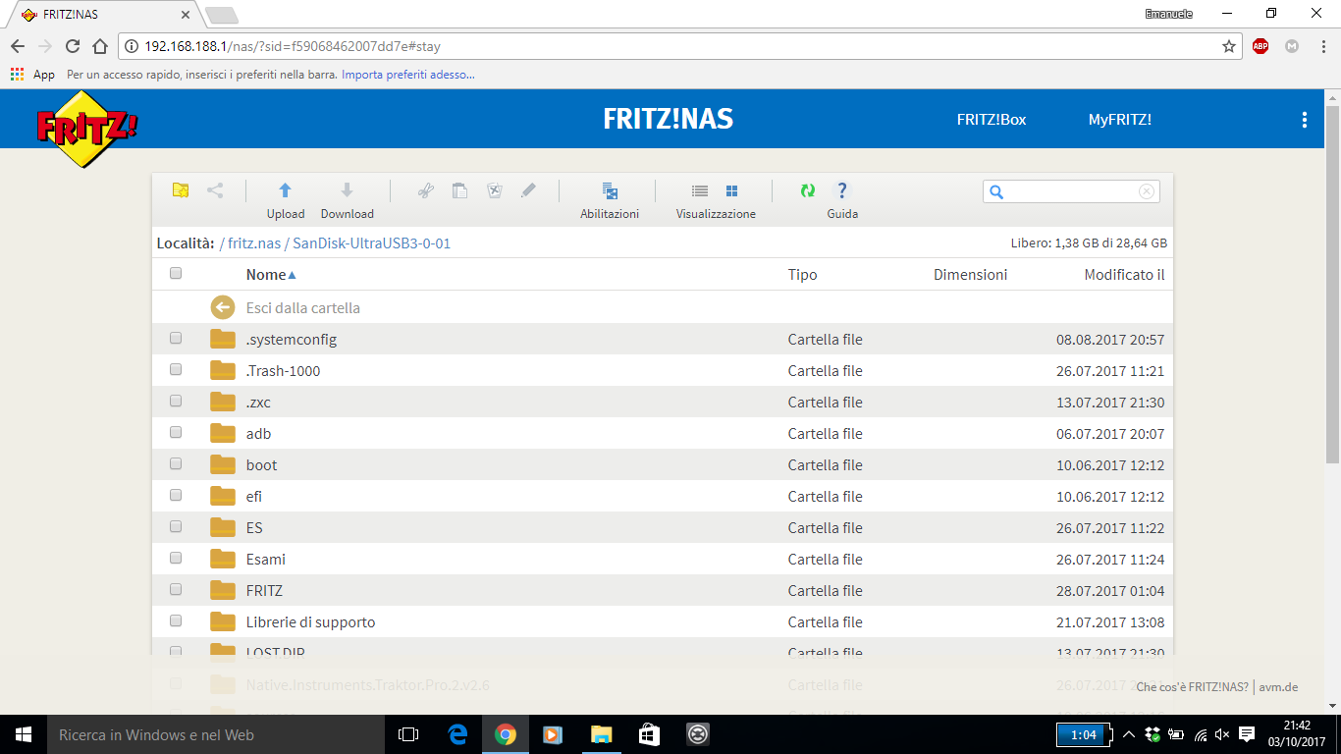This screenshot has height=754, width=1341.
Task: Show hidden tray icons chevron
Action: coord(1129,734)
